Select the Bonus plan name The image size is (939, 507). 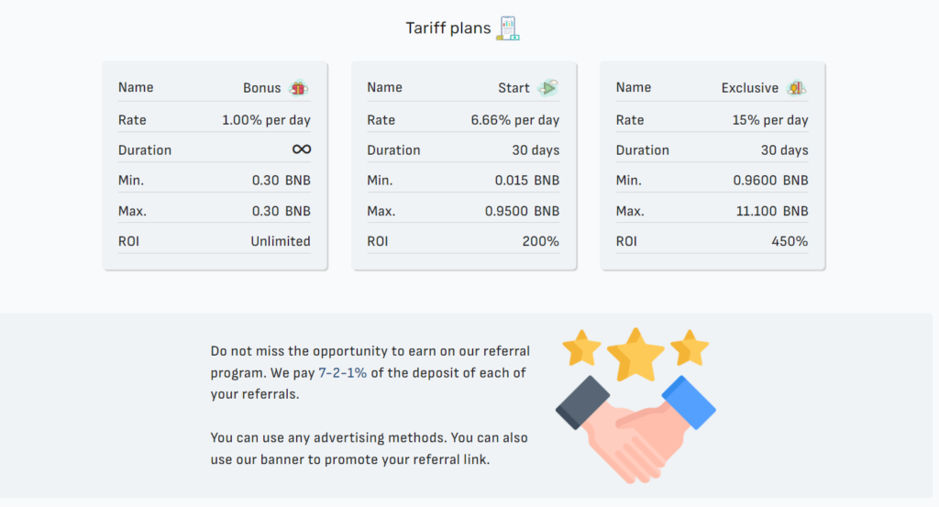point(262,88)
